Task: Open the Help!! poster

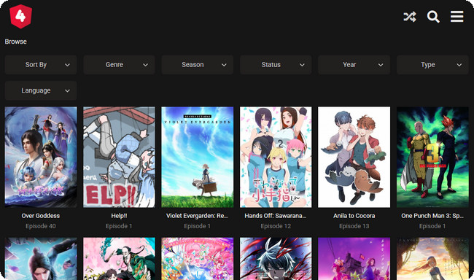Action: (x=119, y=157)
